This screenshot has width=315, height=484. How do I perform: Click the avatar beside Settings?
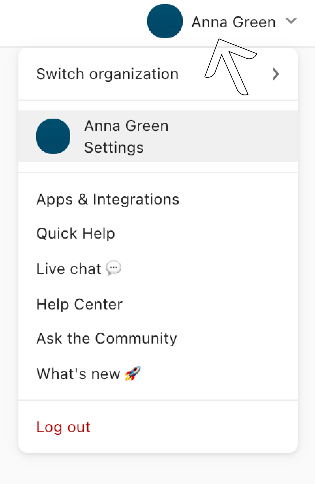click(53, 136)
